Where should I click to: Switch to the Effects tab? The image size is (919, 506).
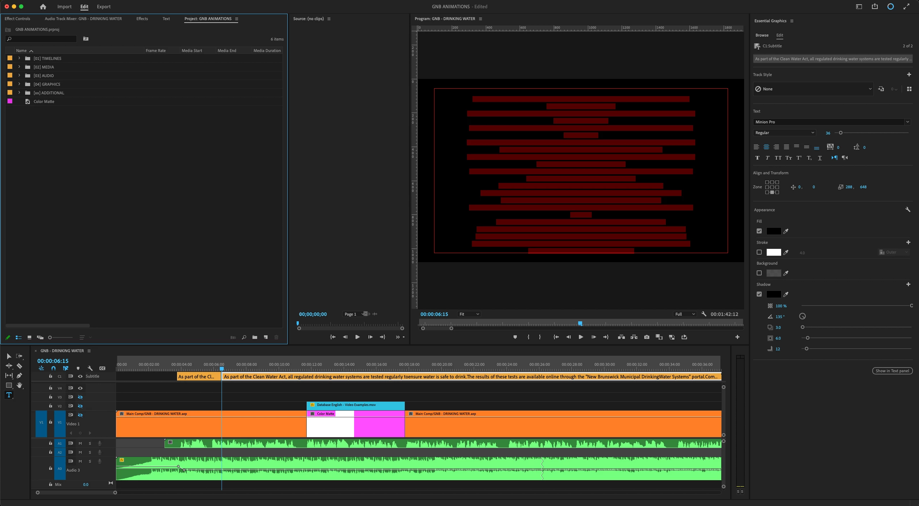(142, 19)
